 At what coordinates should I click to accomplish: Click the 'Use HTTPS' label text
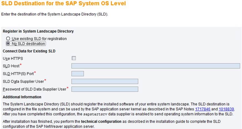(x=13, y=58)
